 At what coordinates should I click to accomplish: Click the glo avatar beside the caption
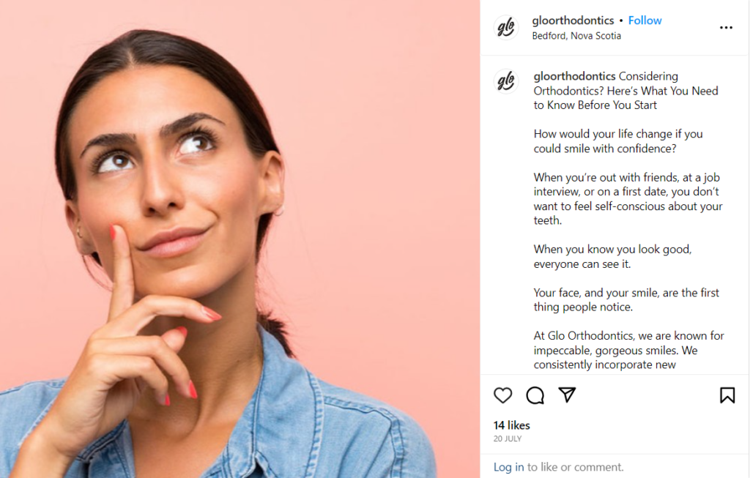point(506,81)
